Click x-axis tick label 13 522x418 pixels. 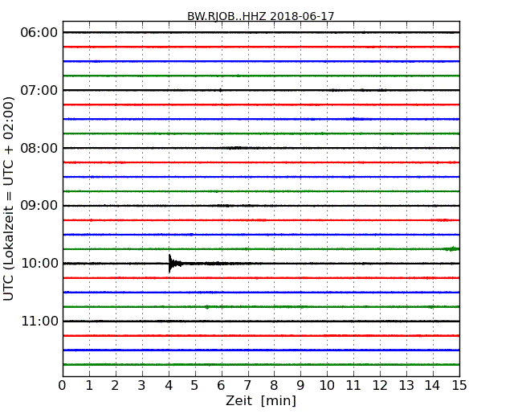click(x=406, y=386)
